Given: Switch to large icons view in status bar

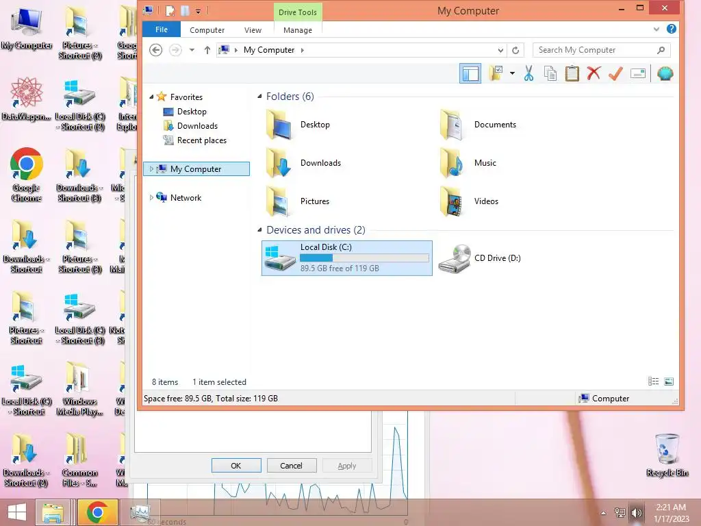Looking at the screenshot, I should (x=669, y=381).
